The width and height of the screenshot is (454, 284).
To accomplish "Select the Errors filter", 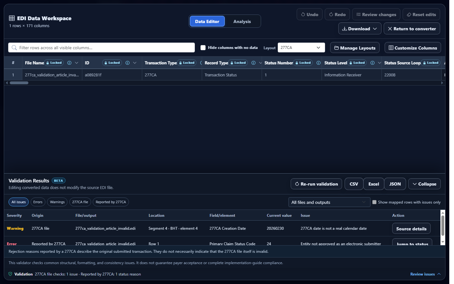I will (38, 202).
